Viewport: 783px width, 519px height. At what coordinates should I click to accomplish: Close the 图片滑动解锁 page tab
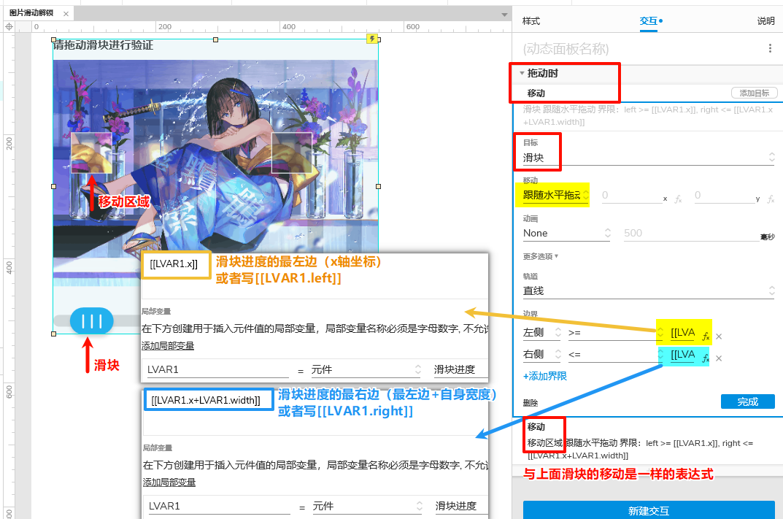[66, 13]
